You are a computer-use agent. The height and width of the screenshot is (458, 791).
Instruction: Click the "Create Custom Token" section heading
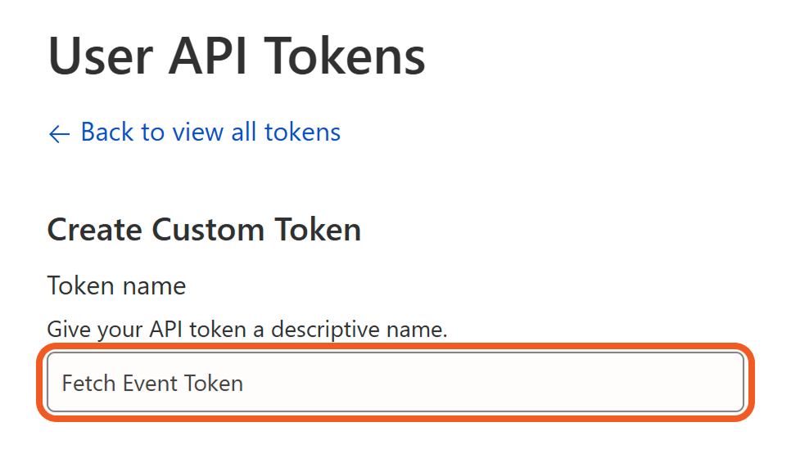(204, 230)
